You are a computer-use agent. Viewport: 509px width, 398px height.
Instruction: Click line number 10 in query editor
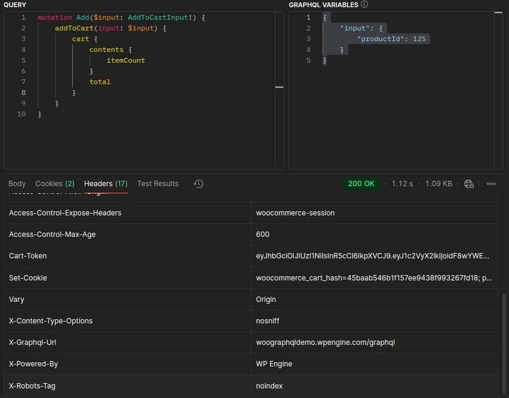22,114
